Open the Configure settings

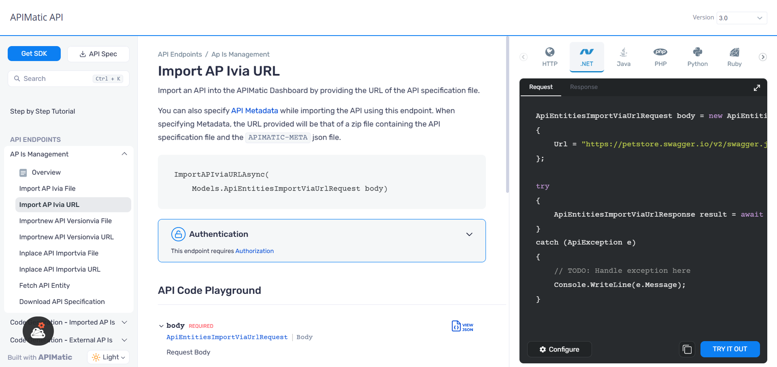click(559, 349)
